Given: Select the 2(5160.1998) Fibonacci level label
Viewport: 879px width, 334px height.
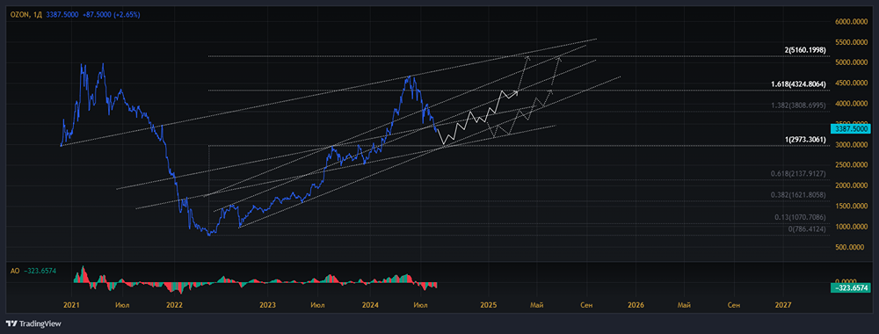Looking at the screenshot, I should tap(805, 50).
